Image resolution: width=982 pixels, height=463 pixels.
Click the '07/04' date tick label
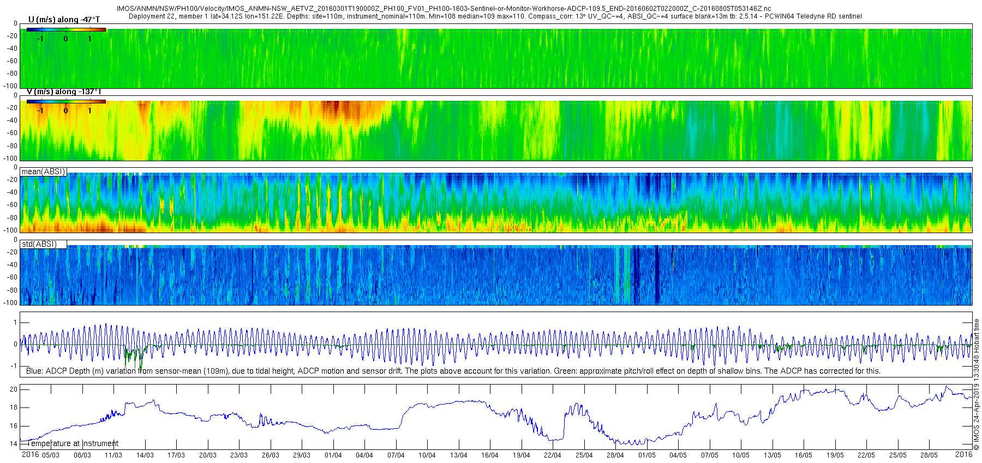pos(396,455)
